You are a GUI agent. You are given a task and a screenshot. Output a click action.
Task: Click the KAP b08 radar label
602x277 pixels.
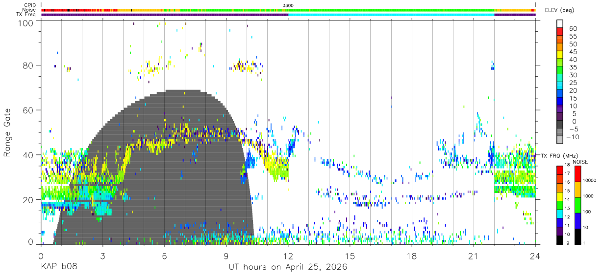click(58, 267)
